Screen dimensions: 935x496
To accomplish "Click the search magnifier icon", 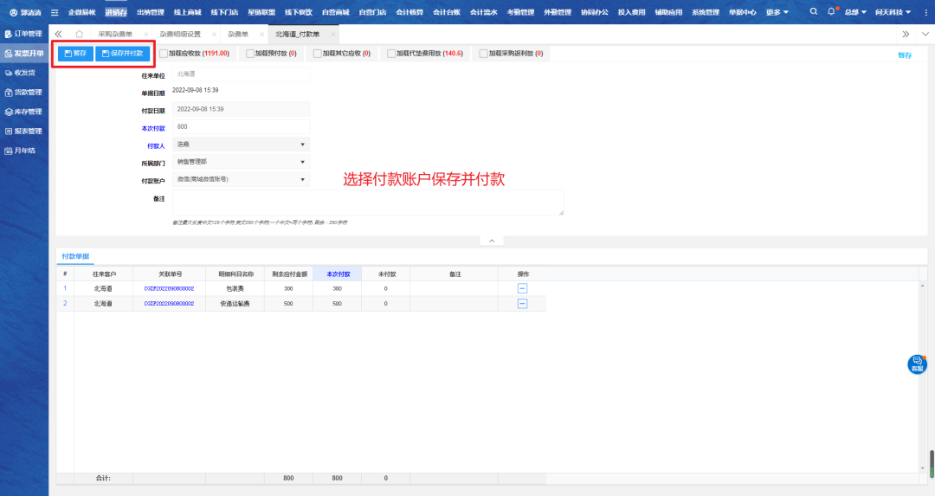I will pos(813,12).
